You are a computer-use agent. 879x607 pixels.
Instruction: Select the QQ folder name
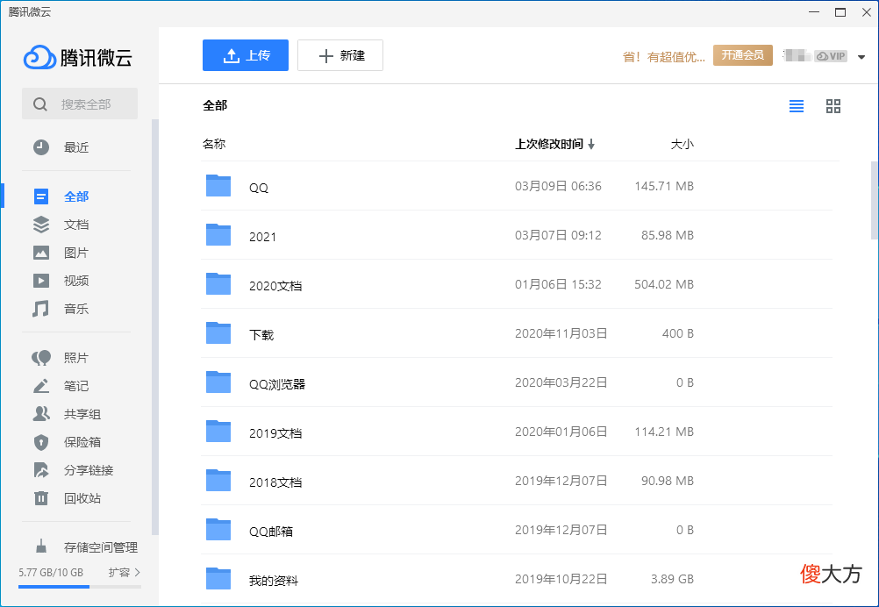pyautogui.click(x=259, y=188)
